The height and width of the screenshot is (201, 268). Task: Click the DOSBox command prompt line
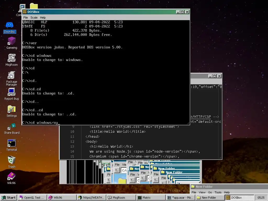click(41, 123)
